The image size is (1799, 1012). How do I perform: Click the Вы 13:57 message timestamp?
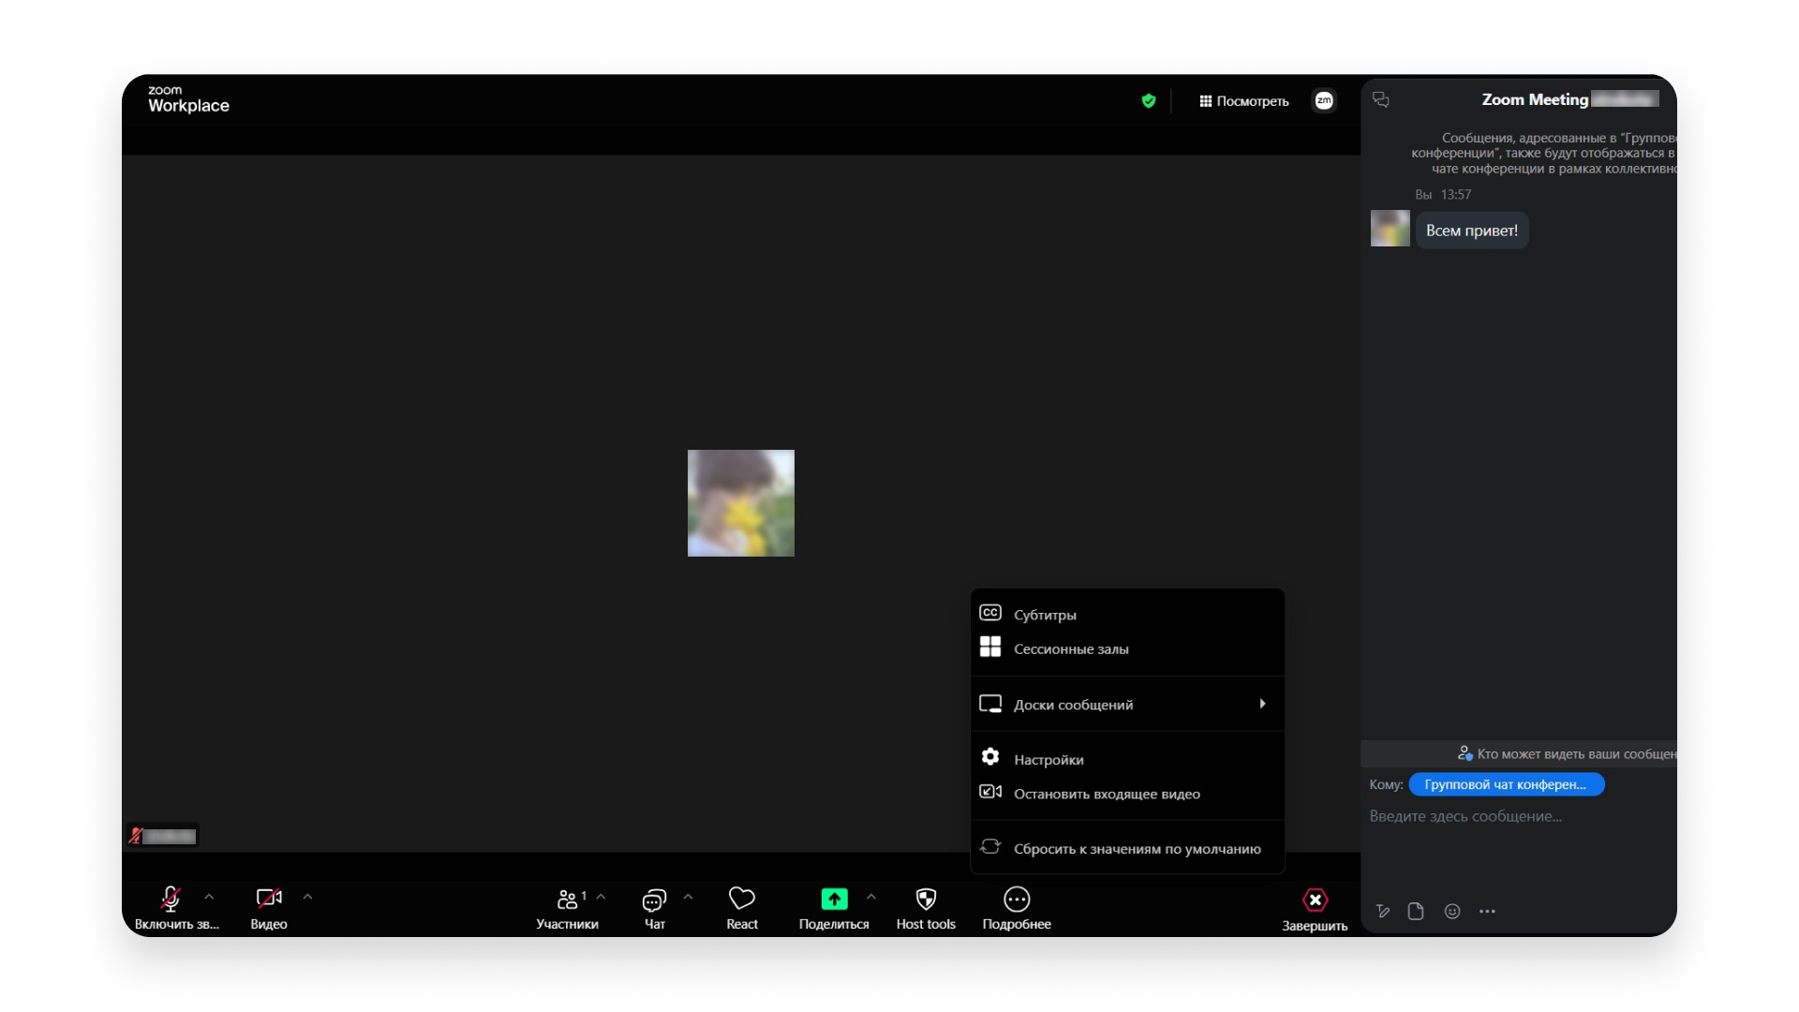(1443, 195)
